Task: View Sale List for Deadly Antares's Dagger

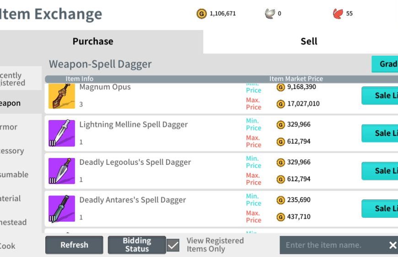Action: coord(381,209)
